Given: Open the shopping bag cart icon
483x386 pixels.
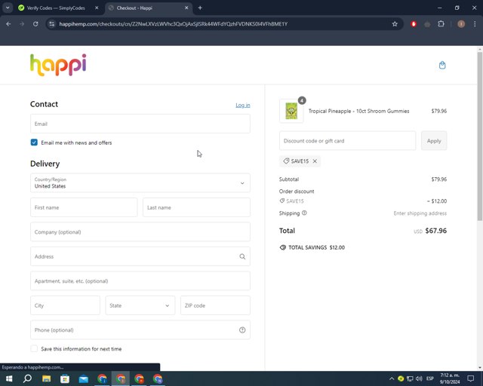Looking at the screenshot, I should click(x=442, y=66).
